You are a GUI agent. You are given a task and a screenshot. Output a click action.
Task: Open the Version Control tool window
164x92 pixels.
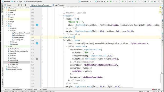tap(31, 89)
